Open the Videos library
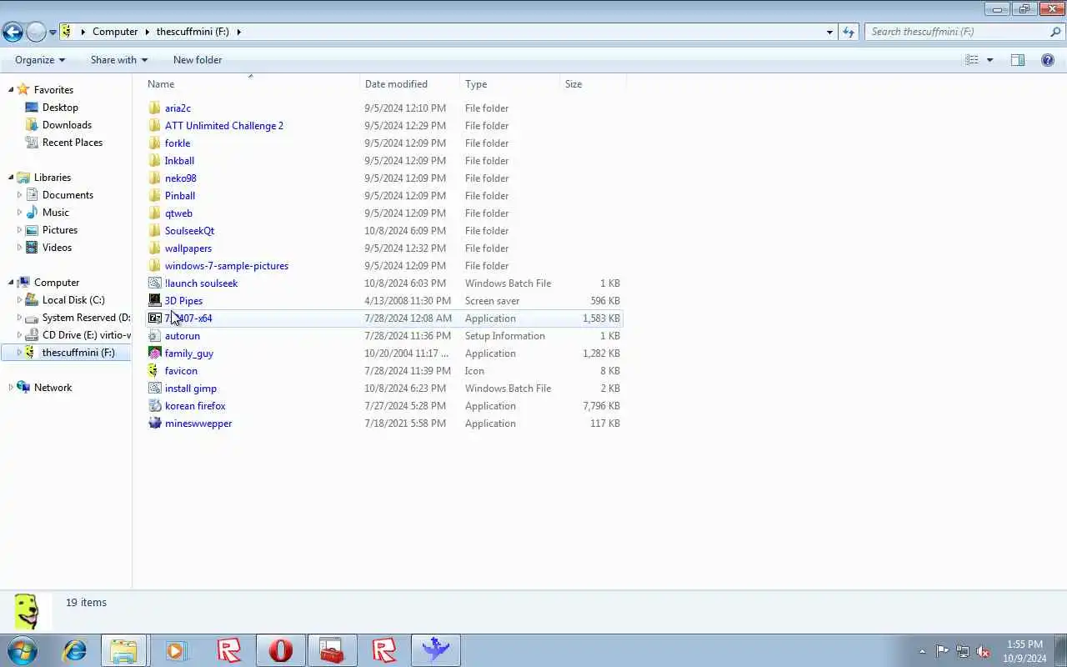The height and width of the screenshot is (667, 1067). [x=57, y=248]
